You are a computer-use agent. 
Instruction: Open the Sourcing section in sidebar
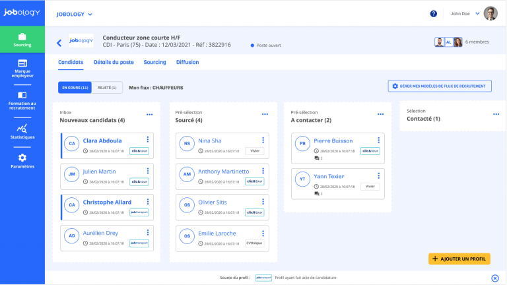[22, 40]
